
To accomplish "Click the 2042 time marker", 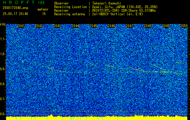I will [x=39, y=26].
